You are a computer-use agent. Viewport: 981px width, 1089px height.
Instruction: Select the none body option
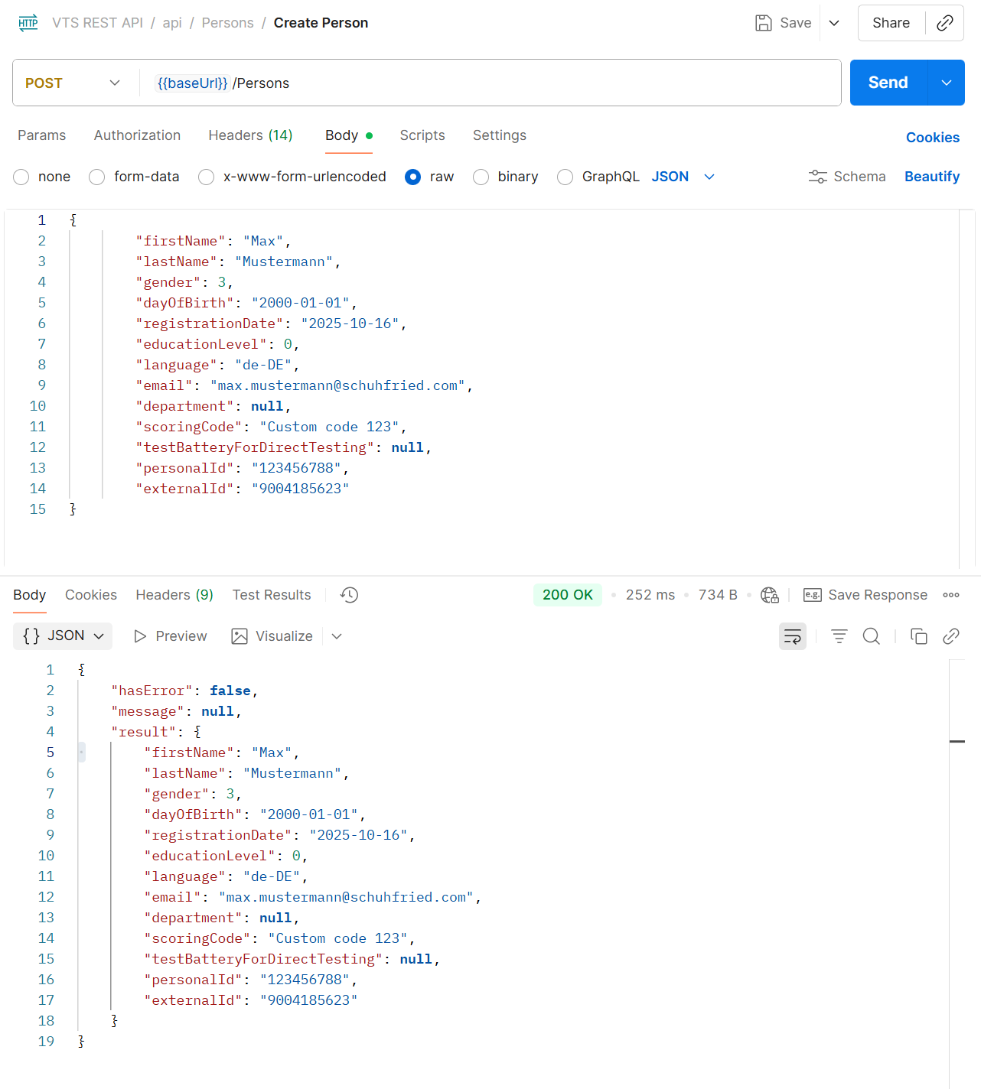[x=21, y=177]
